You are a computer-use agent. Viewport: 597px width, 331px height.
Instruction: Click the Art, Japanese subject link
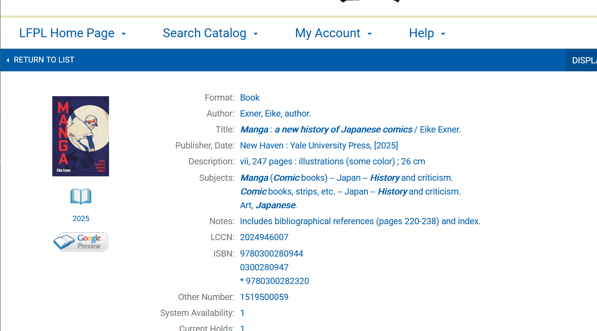[x=268, y=206]
